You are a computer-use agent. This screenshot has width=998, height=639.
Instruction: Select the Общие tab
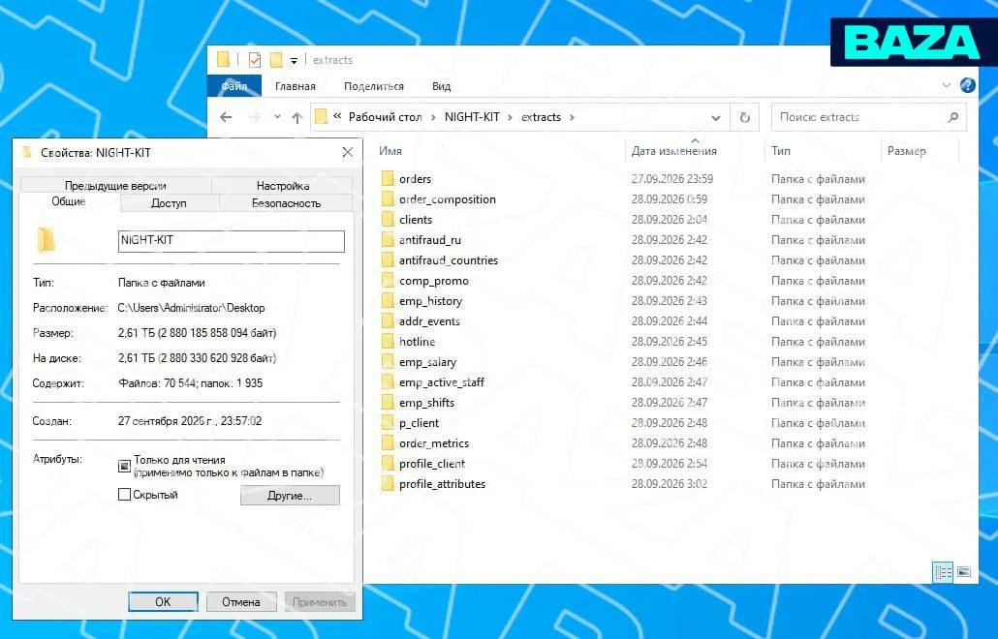pos(69,201)
